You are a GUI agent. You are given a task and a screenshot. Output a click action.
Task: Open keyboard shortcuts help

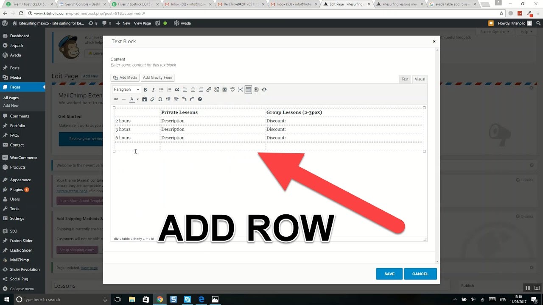click(x=200, y=99)
